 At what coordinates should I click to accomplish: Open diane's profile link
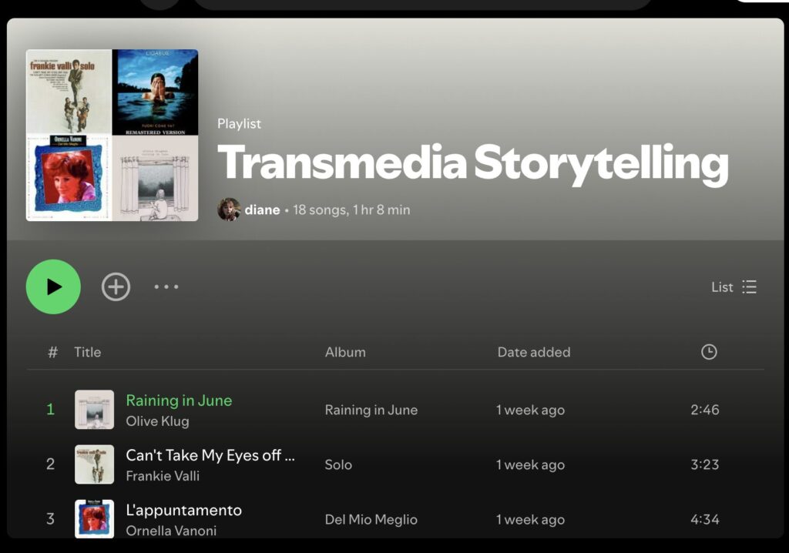pyautogui.click(x=262, y=209)
